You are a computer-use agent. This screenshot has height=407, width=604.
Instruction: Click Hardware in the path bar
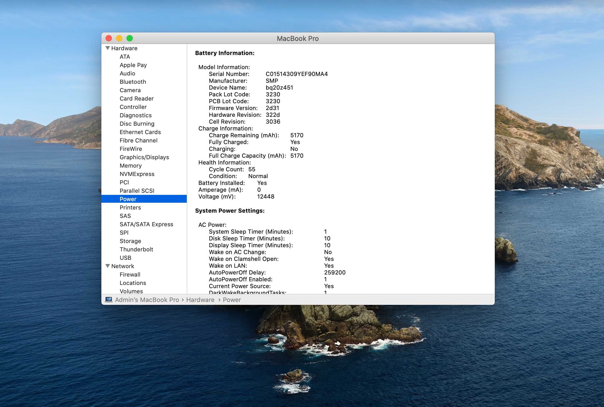[x=200, y=300]
